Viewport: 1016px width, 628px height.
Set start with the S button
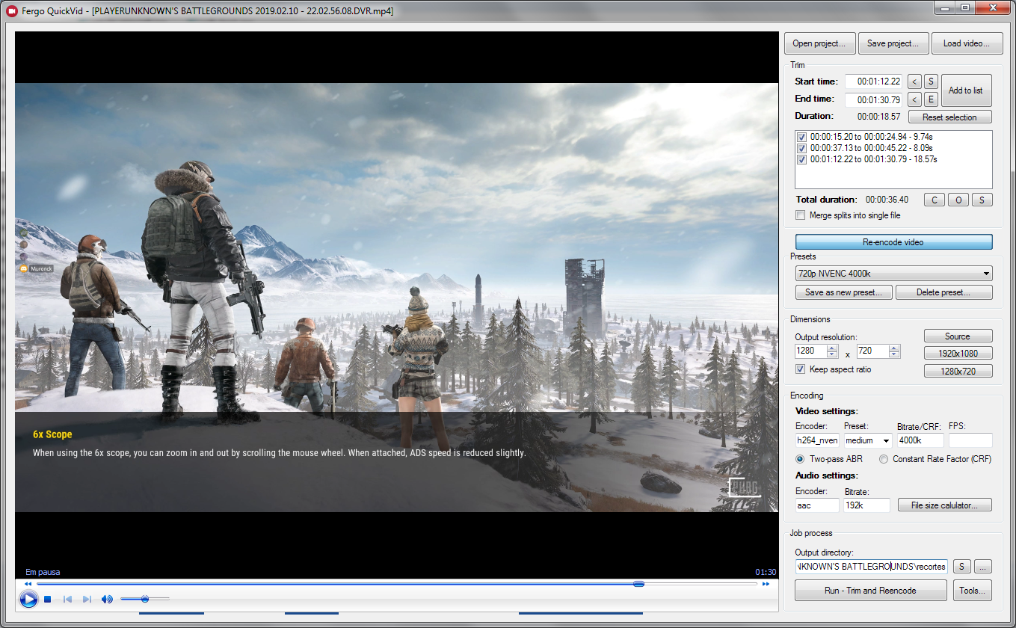931,81
